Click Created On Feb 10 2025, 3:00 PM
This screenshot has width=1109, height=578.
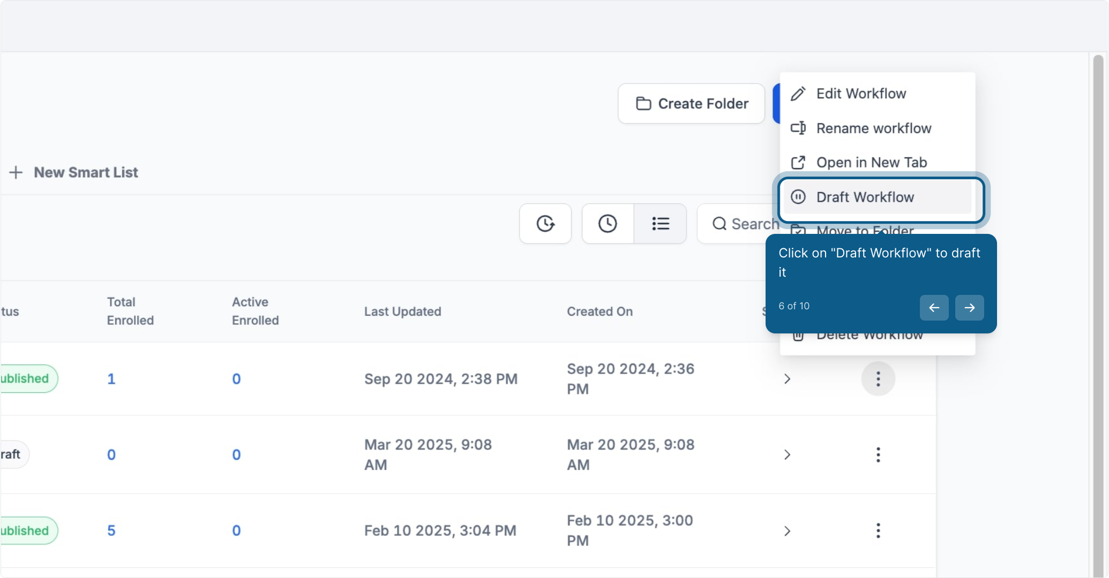tap(630, 531)
